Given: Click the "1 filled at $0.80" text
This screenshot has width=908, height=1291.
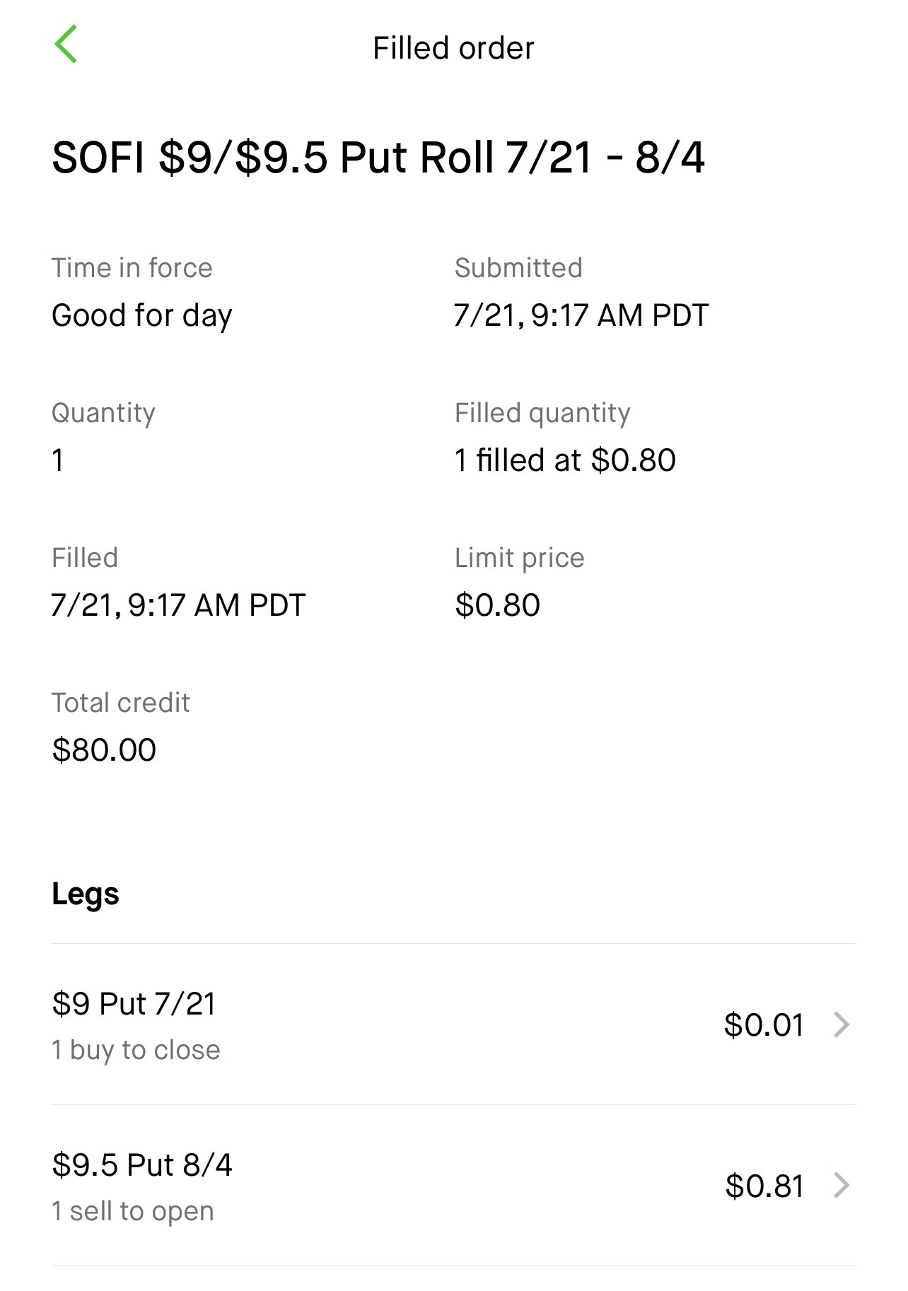Looking at the screenshot, I should coord(565,460).
